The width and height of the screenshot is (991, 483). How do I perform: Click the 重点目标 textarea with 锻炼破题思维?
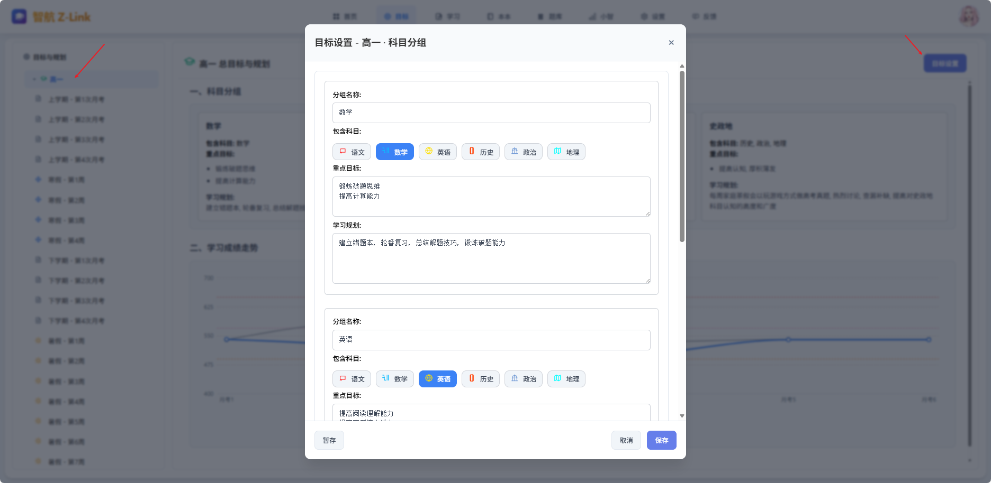point(491,197)
